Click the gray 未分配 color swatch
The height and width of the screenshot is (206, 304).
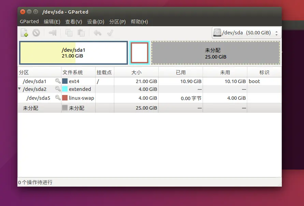pos(65,108)
